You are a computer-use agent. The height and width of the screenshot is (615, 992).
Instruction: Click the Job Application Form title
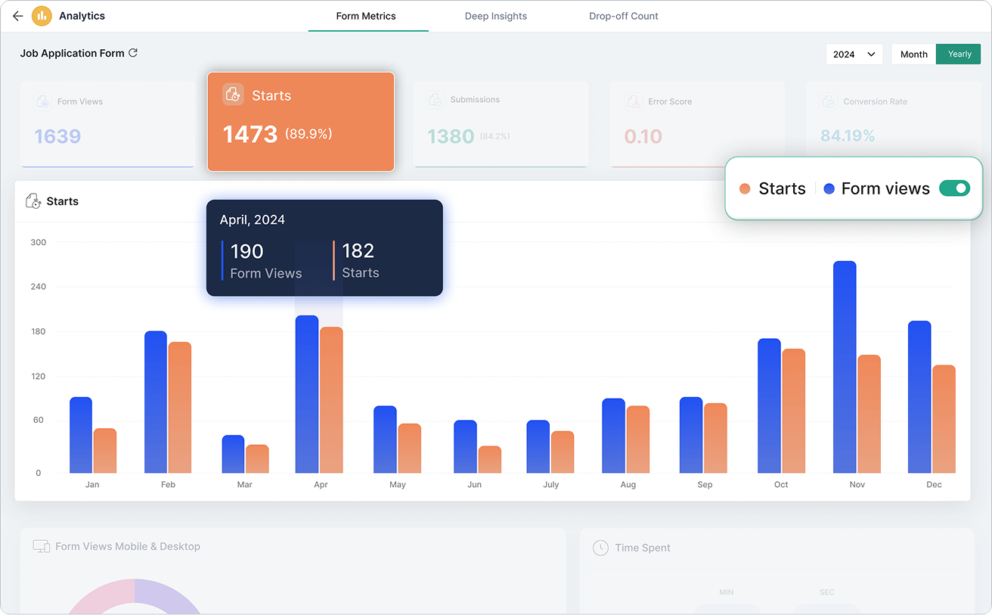coord(73,54)
